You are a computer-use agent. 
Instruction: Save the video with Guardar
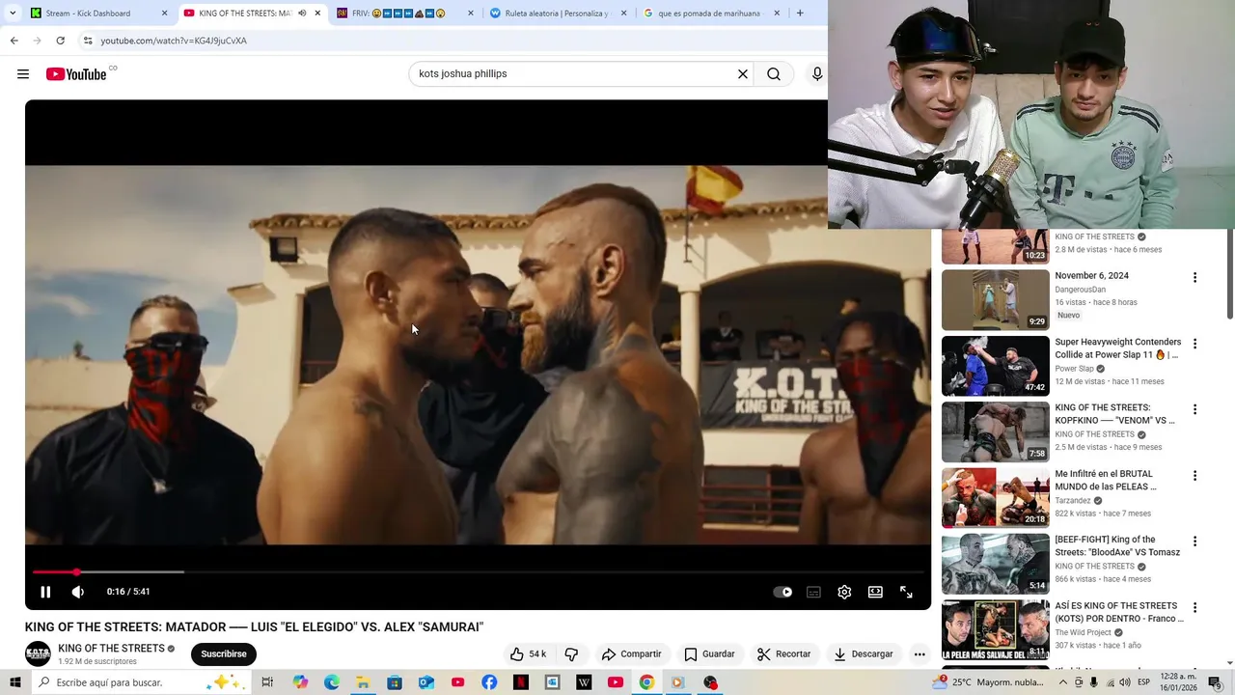709,654
